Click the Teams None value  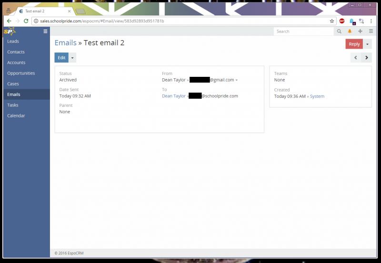click(x=280, y=80)
